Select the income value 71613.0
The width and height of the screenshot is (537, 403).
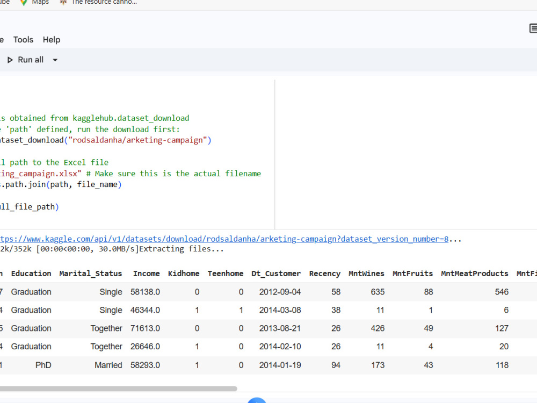tap(145, 328)
